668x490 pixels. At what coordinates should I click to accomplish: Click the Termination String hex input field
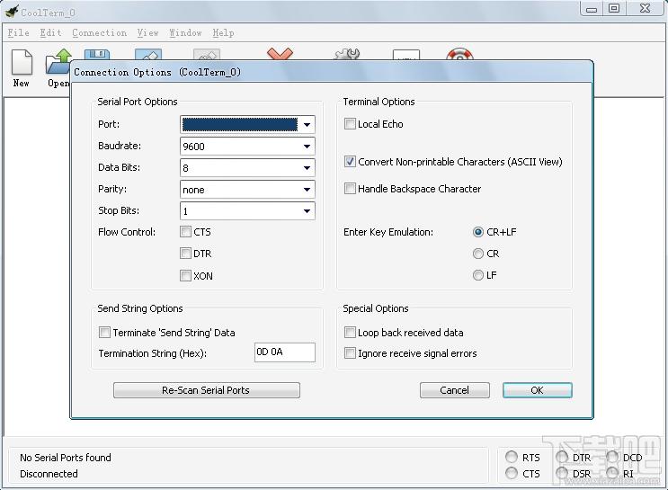click(x=285, y=352)
